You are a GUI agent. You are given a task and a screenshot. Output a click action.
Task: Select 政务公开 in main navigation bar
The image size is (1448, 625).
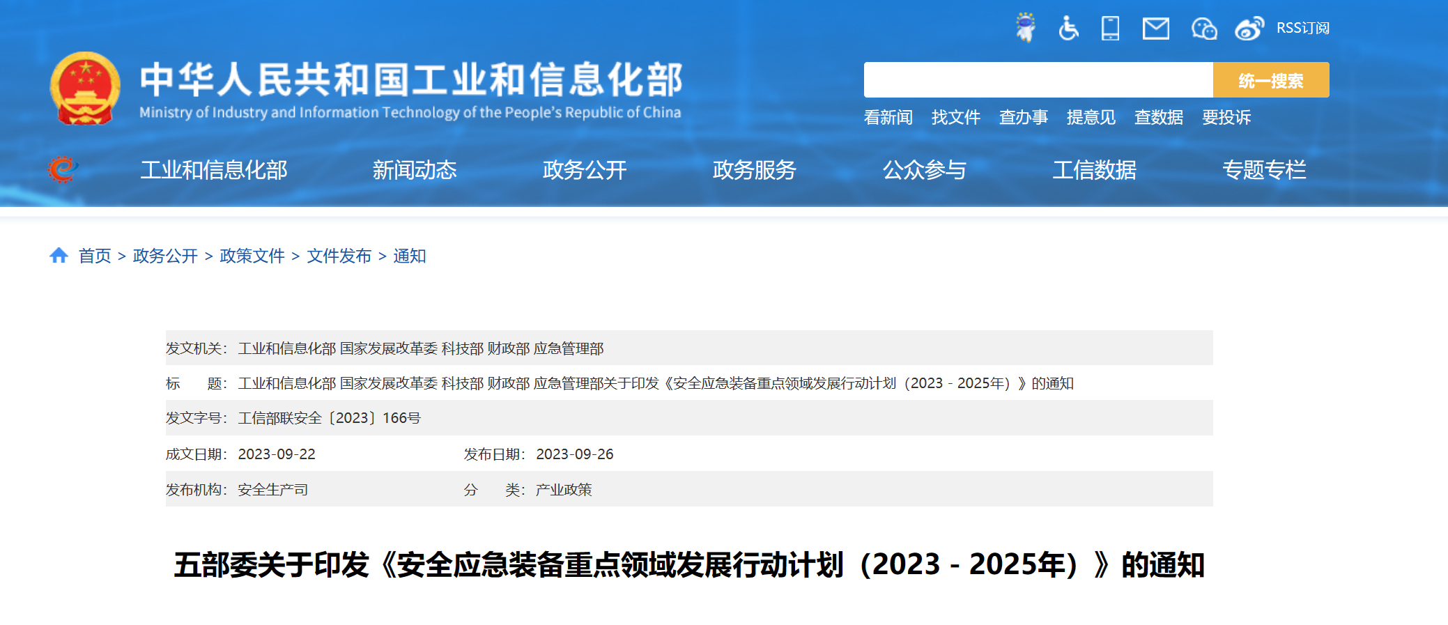tap(584, 170)
